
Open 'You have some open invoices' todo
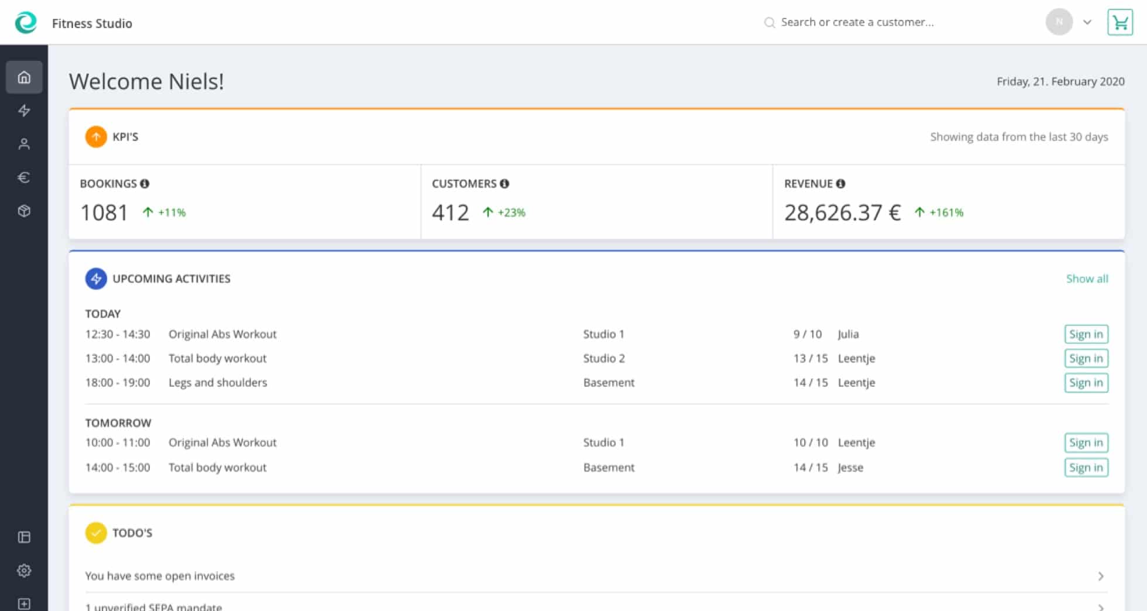(x=596, y=576)
